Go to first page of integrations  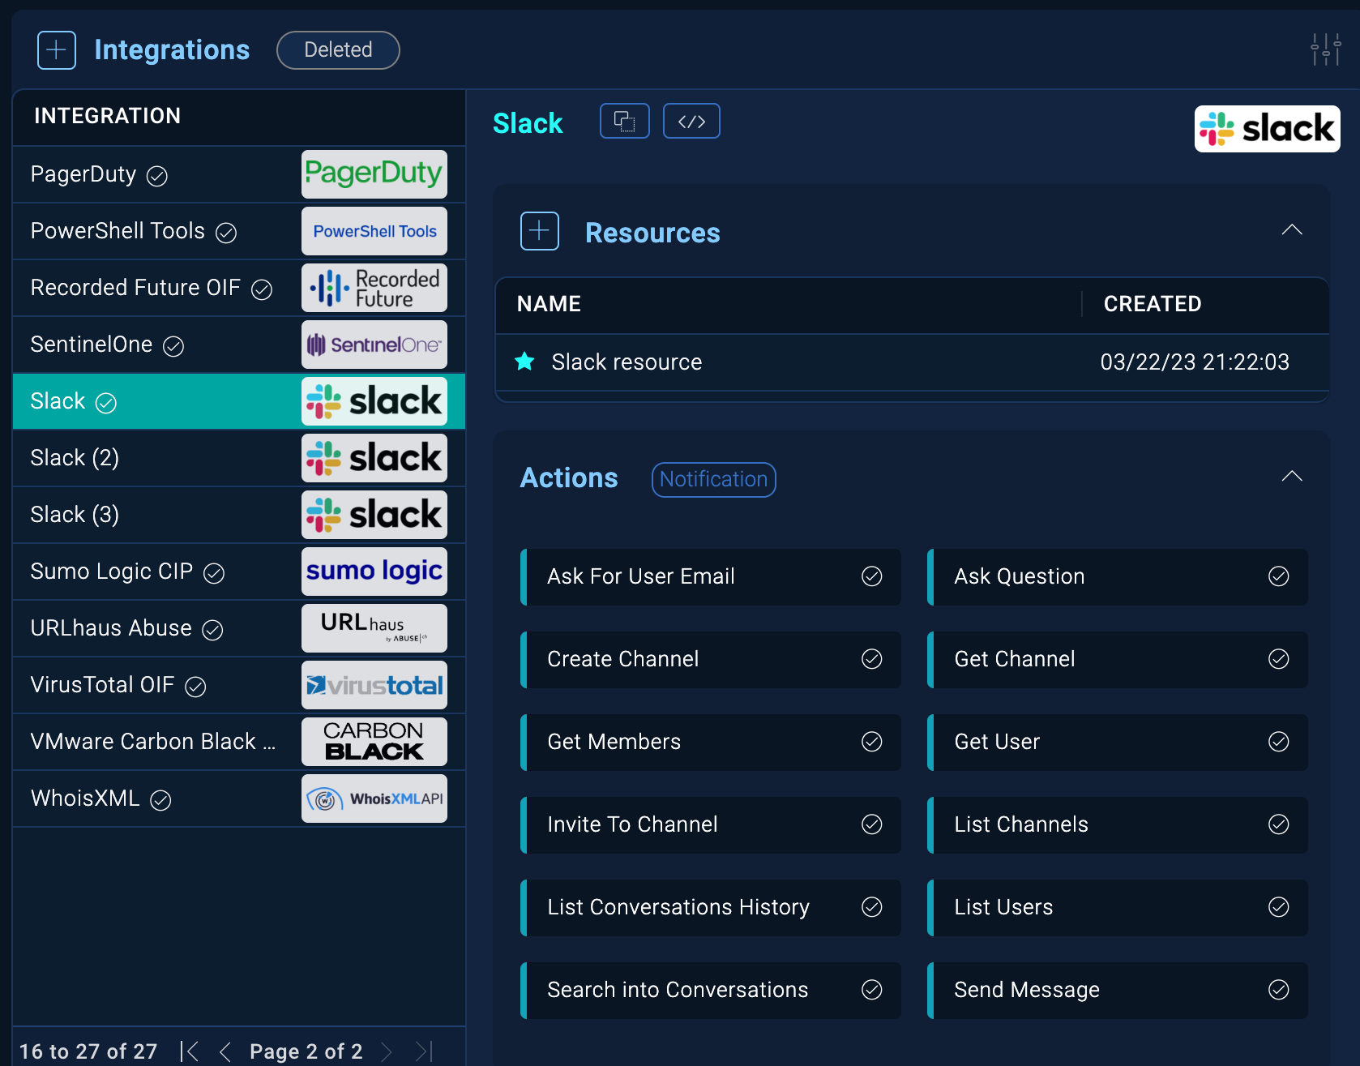click(x=190, y=1051)
